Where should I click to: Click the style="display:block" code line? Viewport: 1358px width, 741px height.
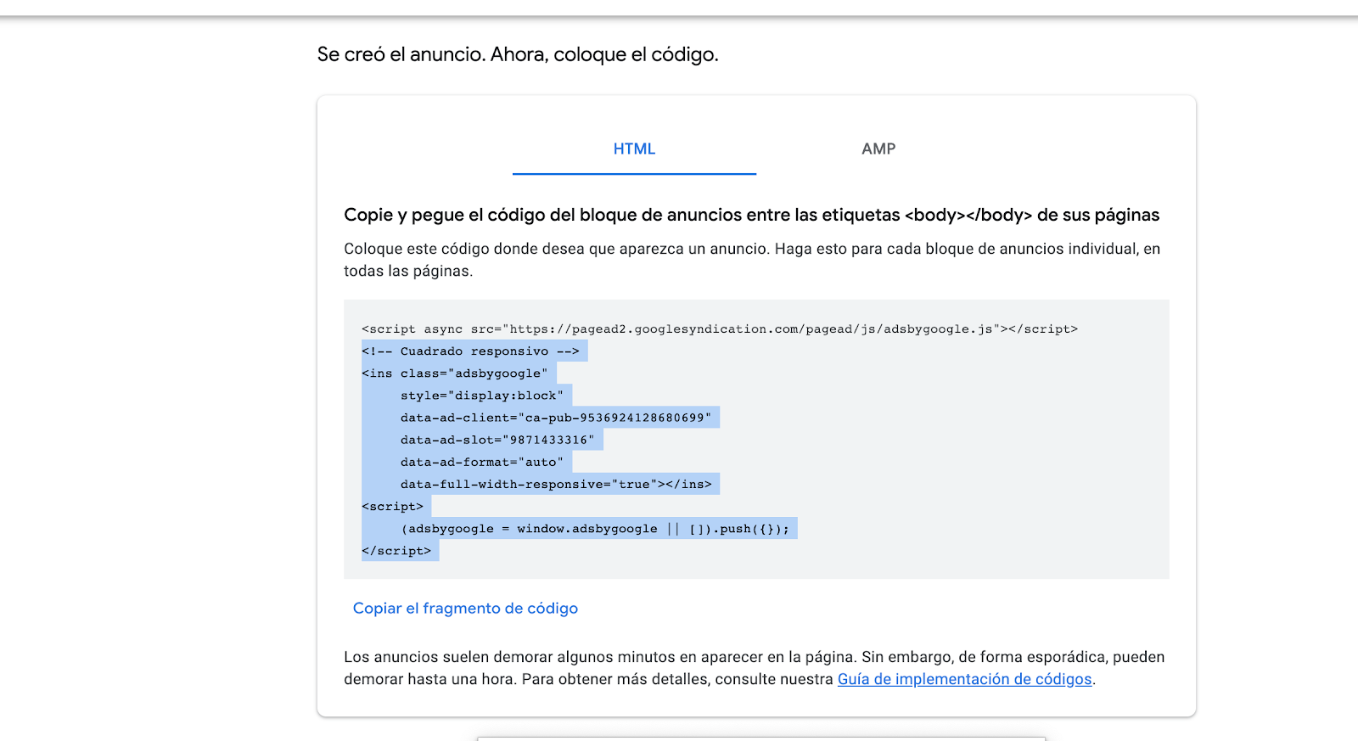(481, 396)
